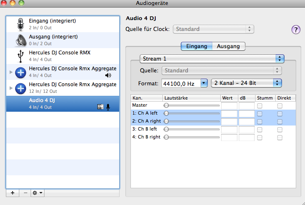Click the Kan. column header

(x=147, y=98)
